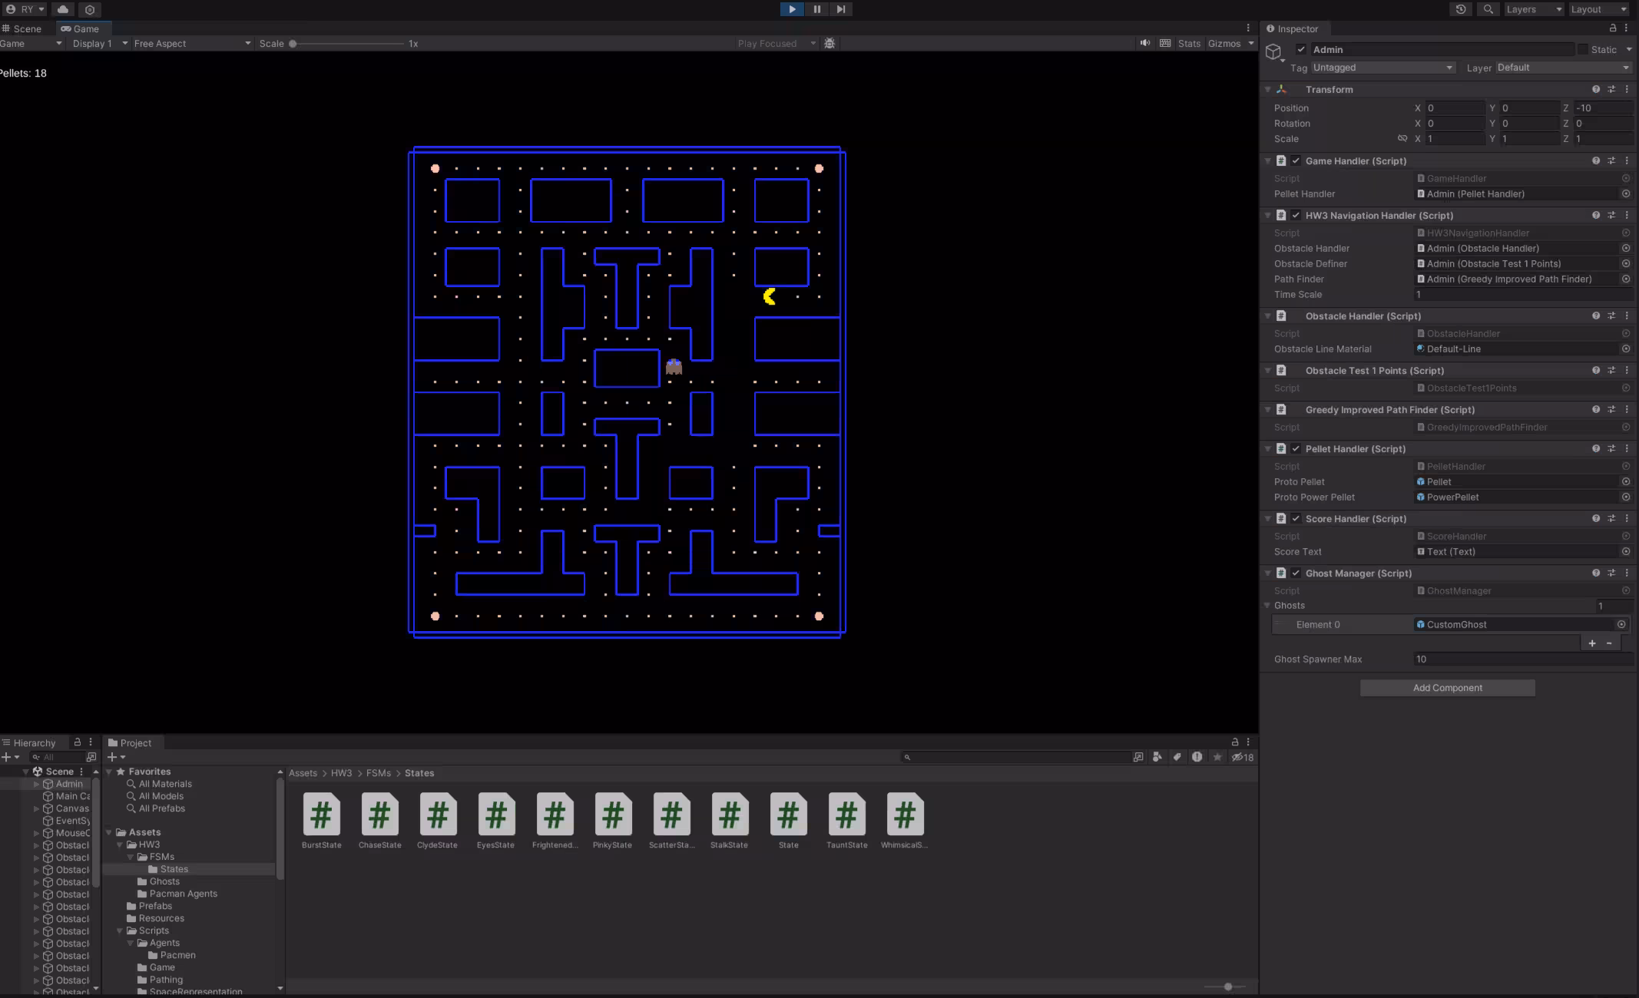Disable Ghost Manager script checkbox
This screenshot has height=998, width=1639.
[x=1296, y=573]
